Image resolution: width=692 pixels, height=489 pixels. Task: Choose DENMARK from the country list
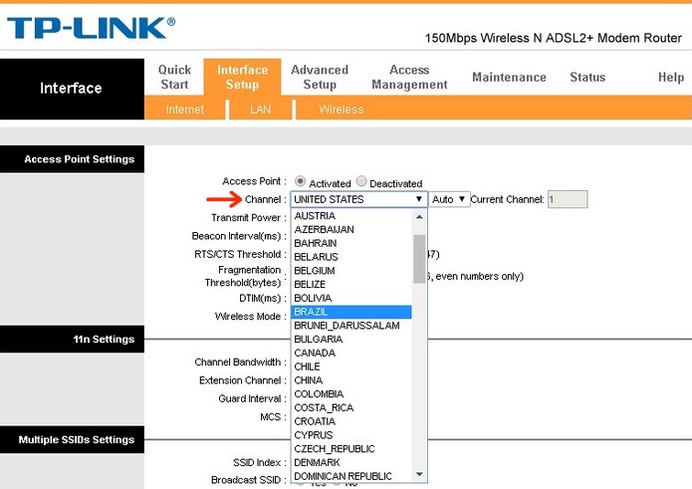tap(351, 462)
